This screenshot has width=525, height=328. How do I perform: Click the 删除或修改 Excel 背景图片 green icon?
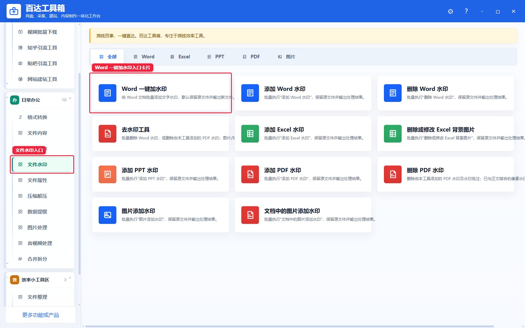[x=393, y=134]
